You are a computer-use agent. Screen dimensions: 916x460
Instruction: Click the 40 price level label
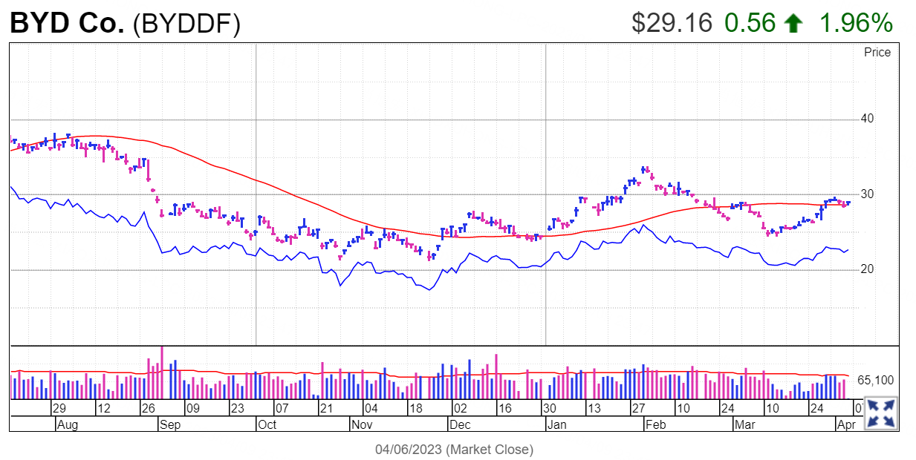click(x=867, y=119)
